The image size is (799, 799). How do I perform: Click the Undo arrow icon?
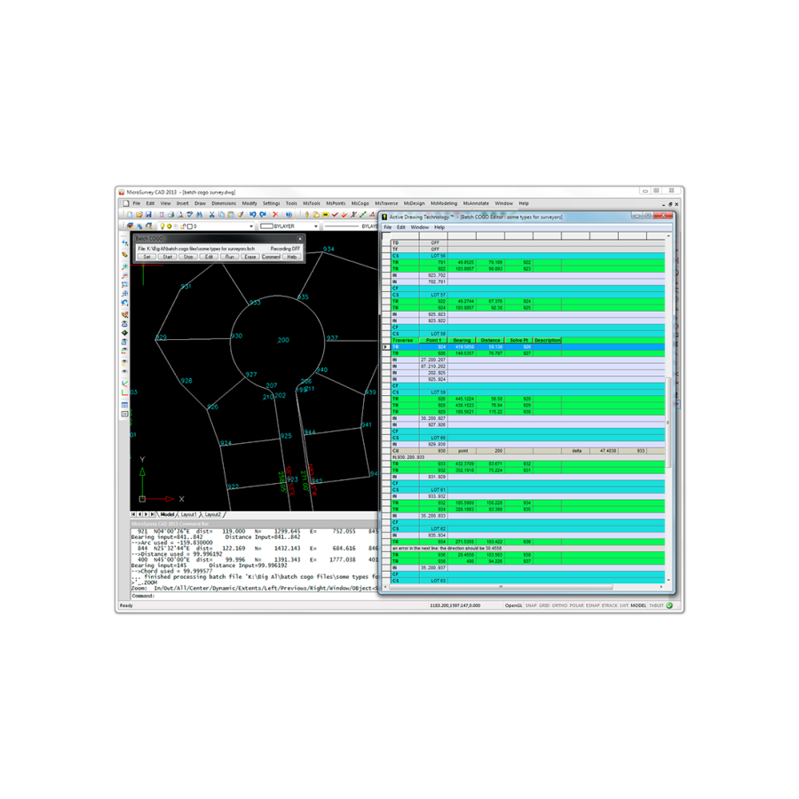tap(253, 215)
